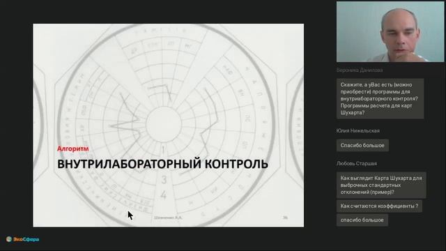The image size is (446, 251).
Task: Click the ЭкоСфера logo
Action: point(23,239)
